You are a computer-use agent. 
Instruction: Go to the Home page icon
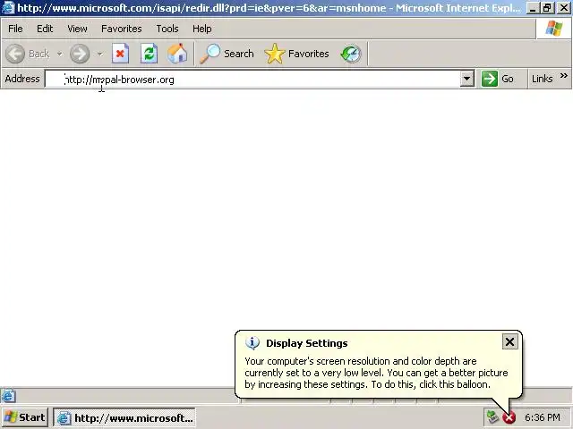[177, 54]
